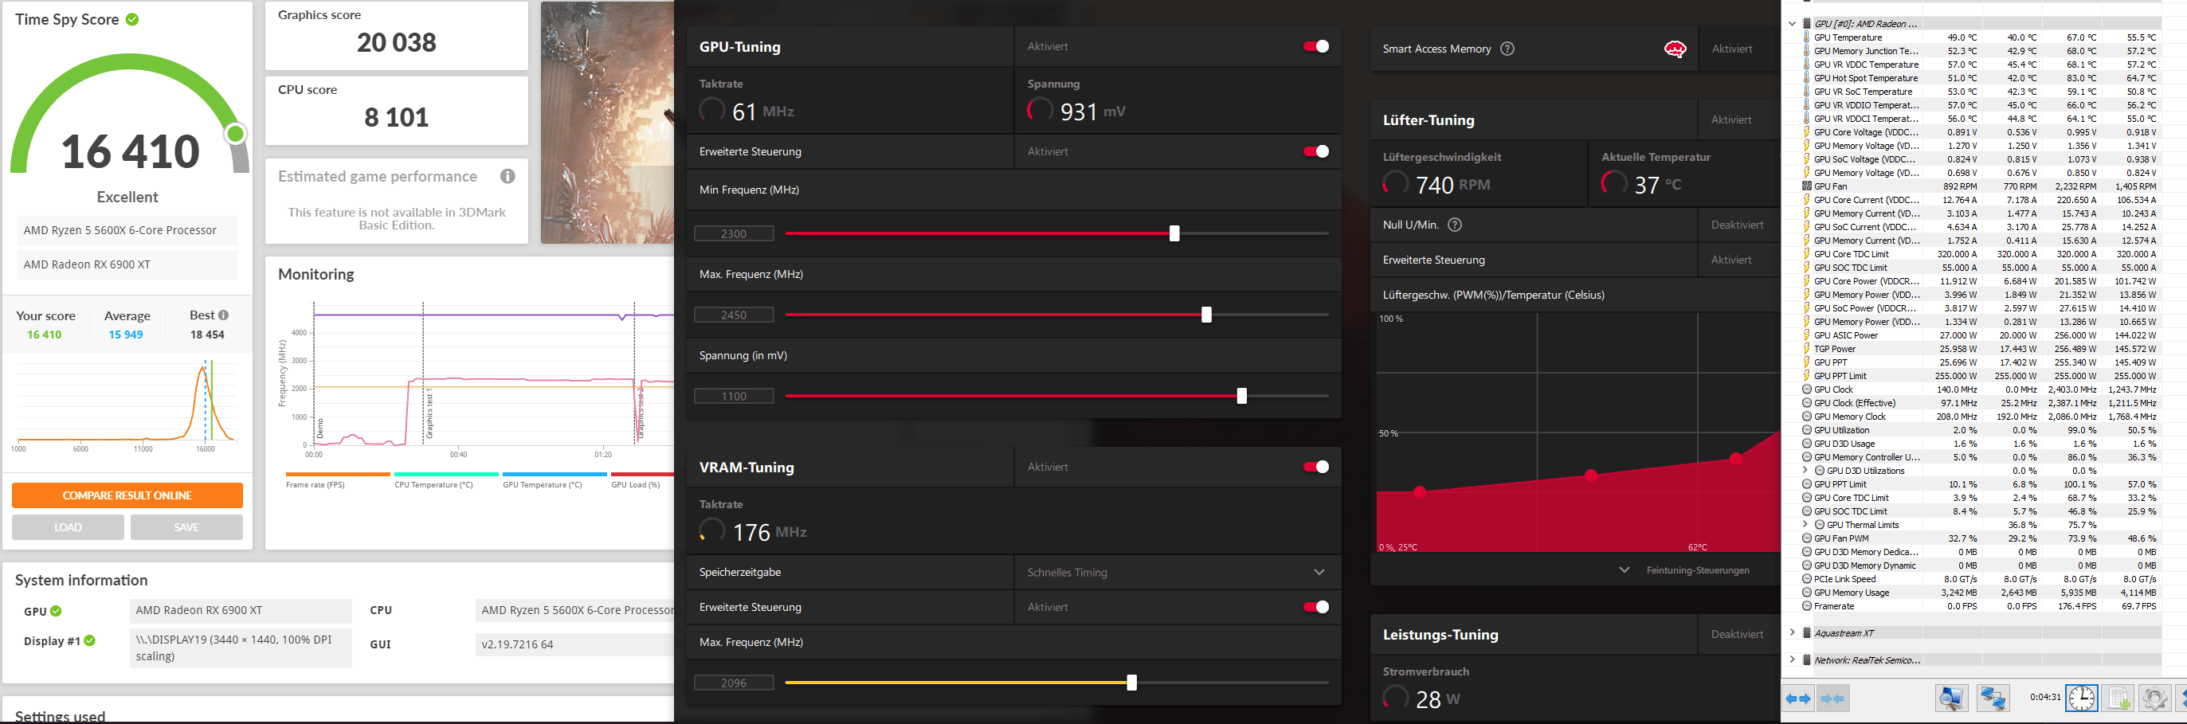
Task: Open the Speicherzeitgabe Schnelles Timing dropdown
Action: point(1178,572)
